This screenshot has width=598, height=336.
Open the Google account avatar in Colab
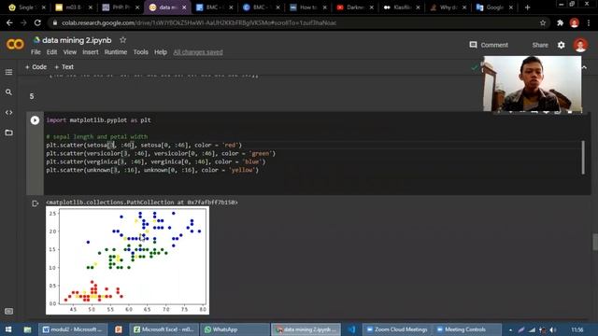click(x=580, y=45)
